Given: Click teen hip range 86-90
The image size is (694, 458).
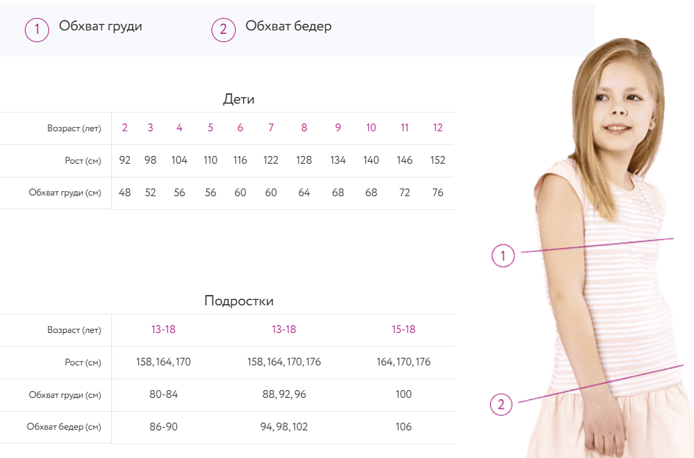Looking at the screenshot, I should coord(164,427).
